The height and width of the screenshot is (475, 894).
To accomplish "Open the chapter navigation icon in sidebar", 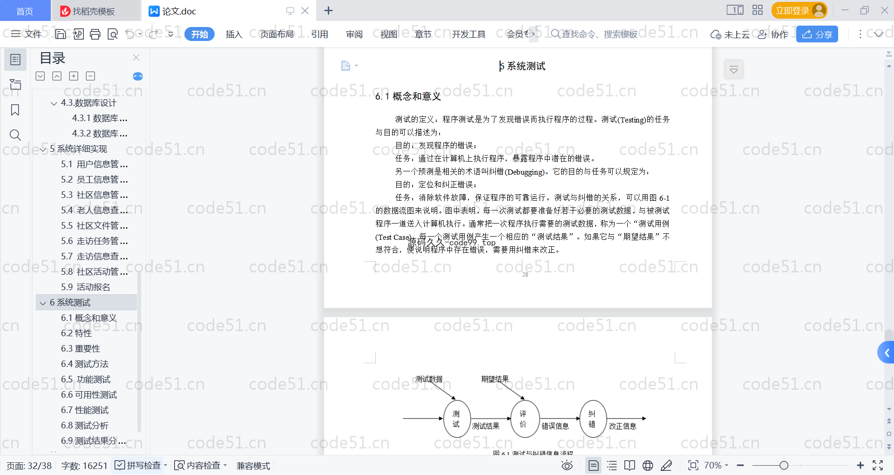I will (15, 84).
